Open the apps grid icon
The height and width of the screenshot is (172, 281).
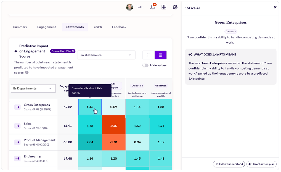pyautogui.click(x=164, y=7)
